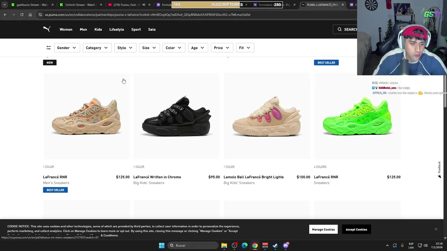The width and height of the screenshot is (447, 251).
Task: Open the Windows Start menu
Action: click(x=161, y=245)
